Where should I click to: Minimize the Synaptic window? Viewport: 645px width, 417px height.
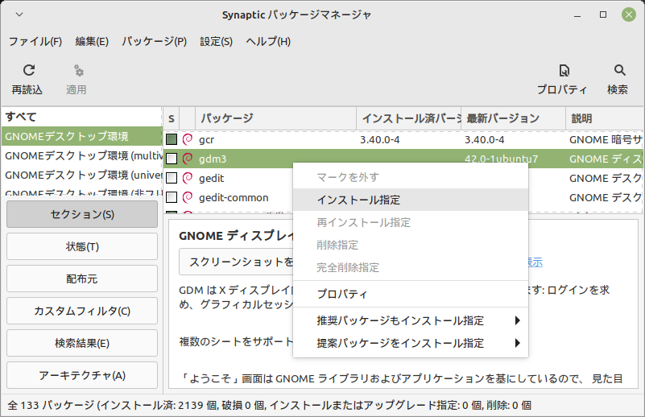click(x=577, y=15)
